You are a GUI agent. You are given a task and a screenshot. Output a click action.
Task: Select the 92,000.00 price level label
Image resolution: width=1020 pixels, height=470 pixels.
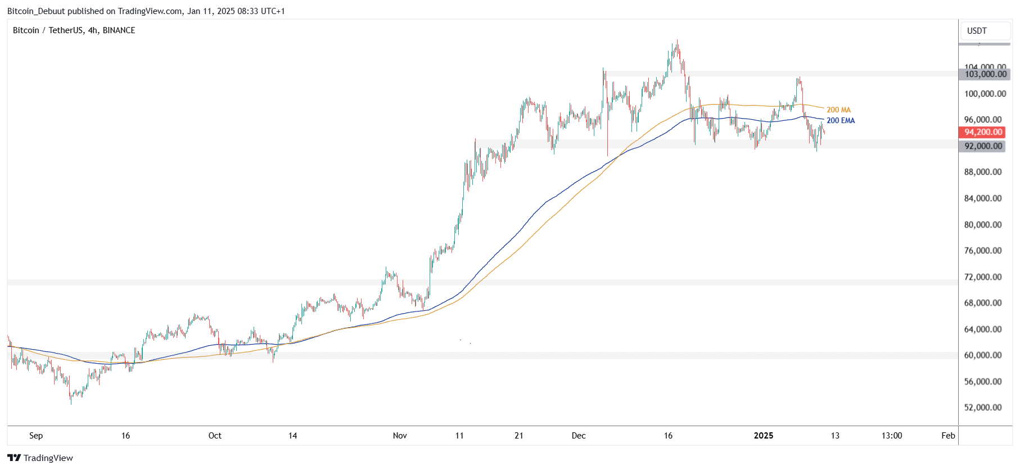point(983,146)
